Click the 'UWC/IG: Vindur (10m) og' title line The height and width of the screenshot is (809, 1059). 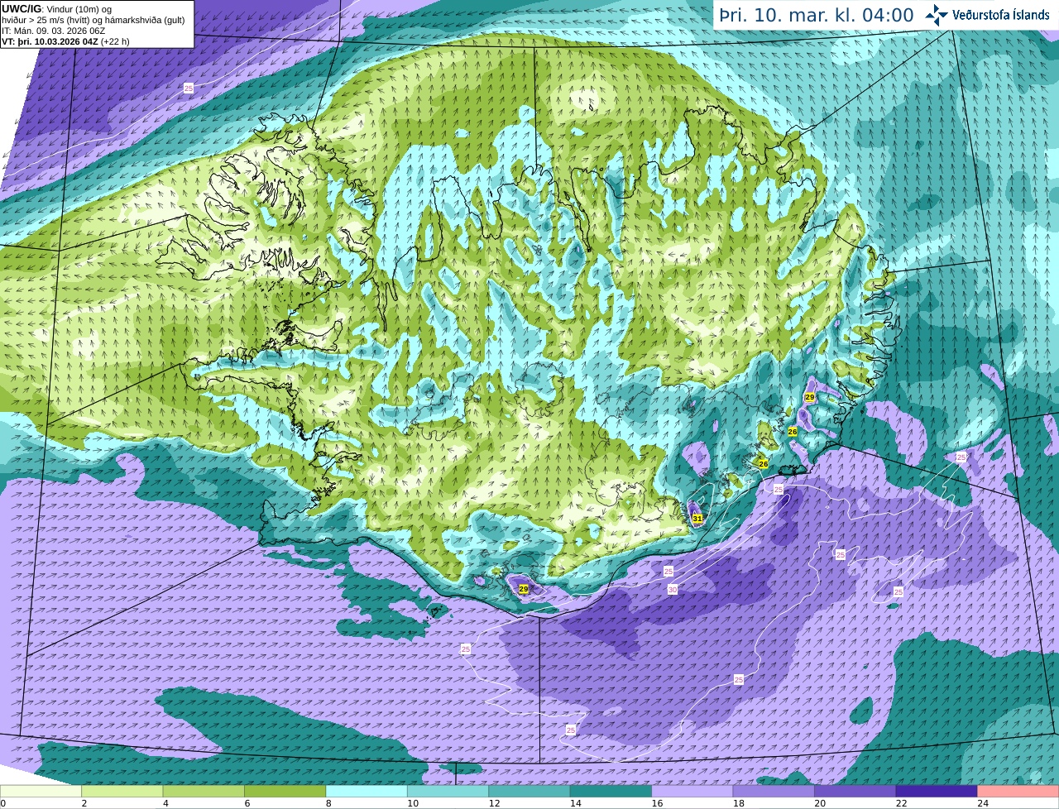[x=56, y=9]
